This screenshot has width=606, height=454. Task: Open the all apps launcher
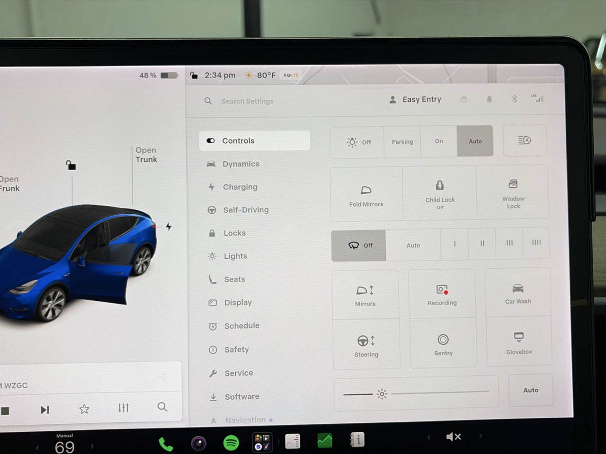click(262, 442)
